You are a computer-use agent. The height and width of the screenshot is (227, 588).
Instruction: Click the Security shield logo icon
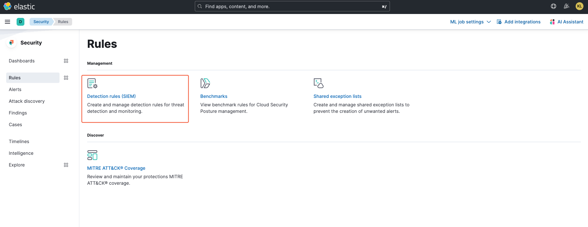pyautogui.click(x=11, y=43)
